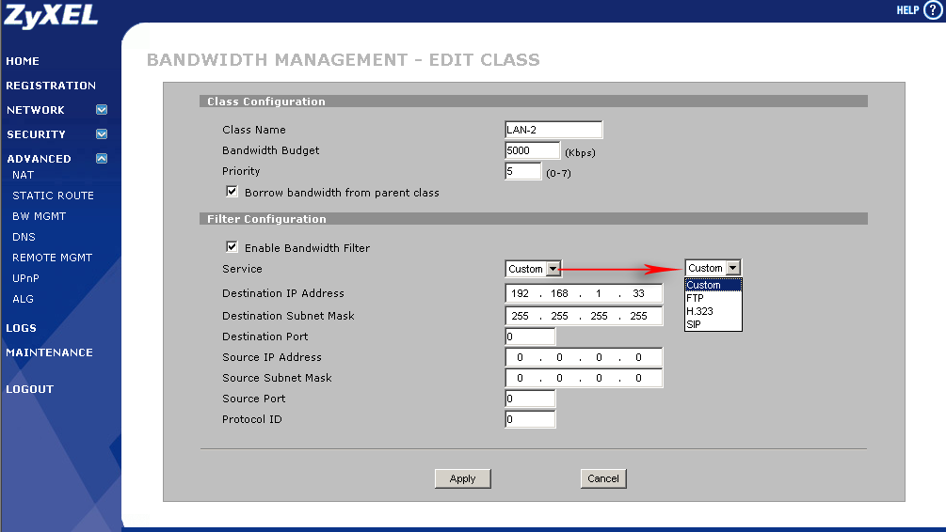Focus the Priority field

[x=523, y=171]
